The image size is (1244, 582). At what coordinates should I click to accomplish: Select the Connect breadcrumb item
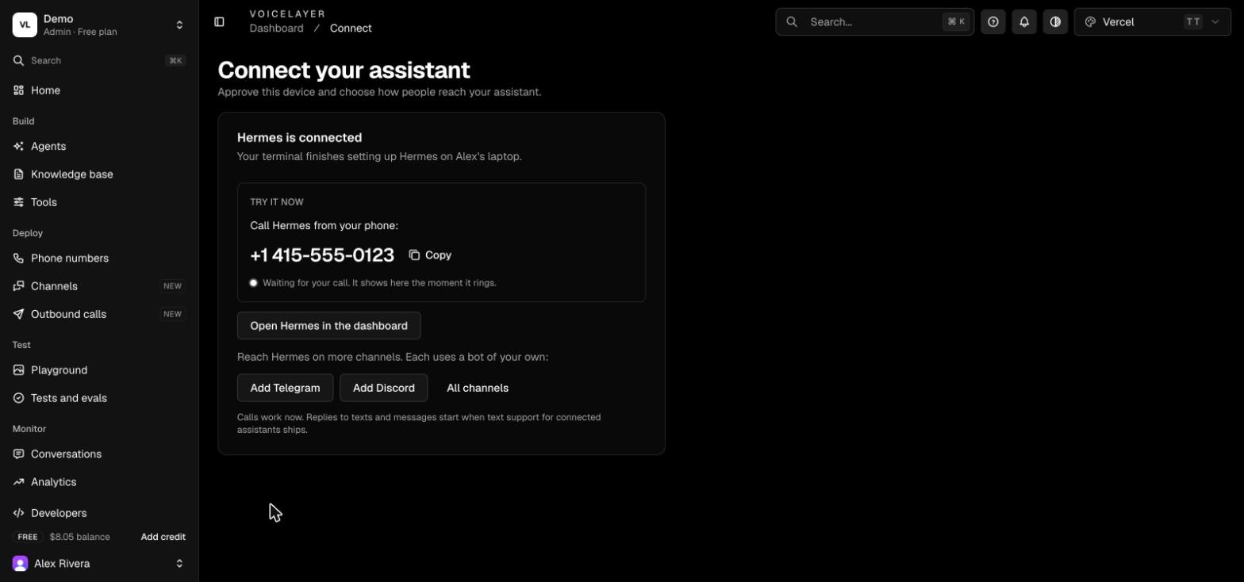[351, 29]
